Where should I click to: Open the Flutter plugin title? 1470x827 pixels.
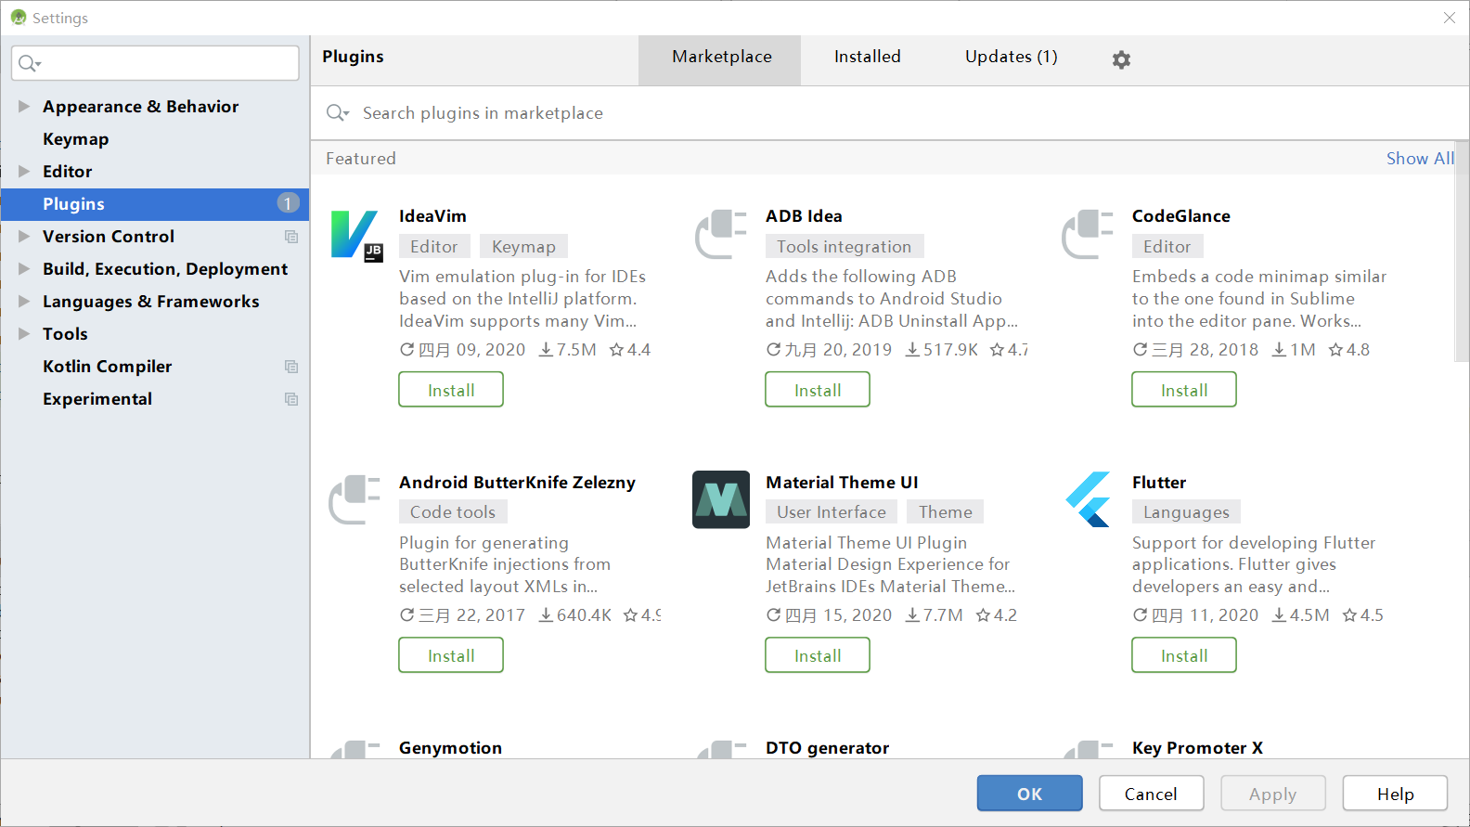click(x=1159, y=483)
